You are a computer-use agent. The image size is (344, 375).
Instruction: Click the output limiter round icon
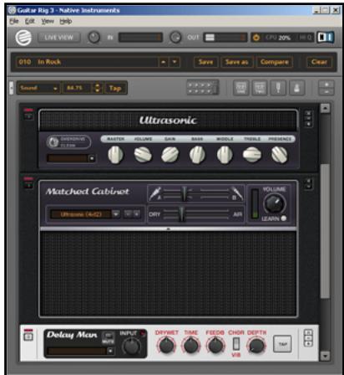[175, 38]
